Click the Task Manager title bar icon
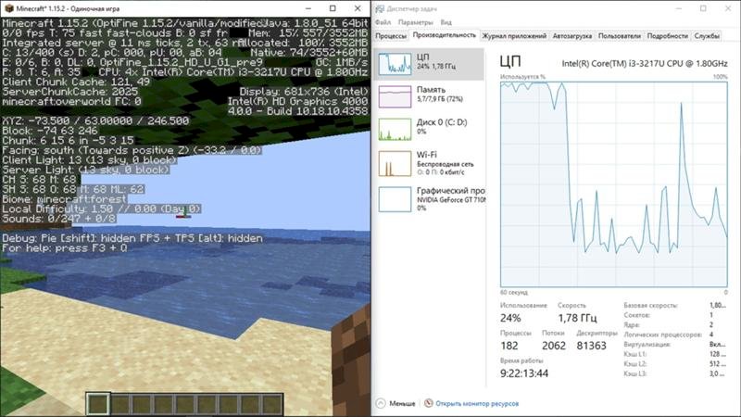This screenshot has width=741, height=417. 380,8
